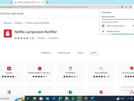Open Task View on the taskbar
134x101 pixels.
click(x=28, y=98)
